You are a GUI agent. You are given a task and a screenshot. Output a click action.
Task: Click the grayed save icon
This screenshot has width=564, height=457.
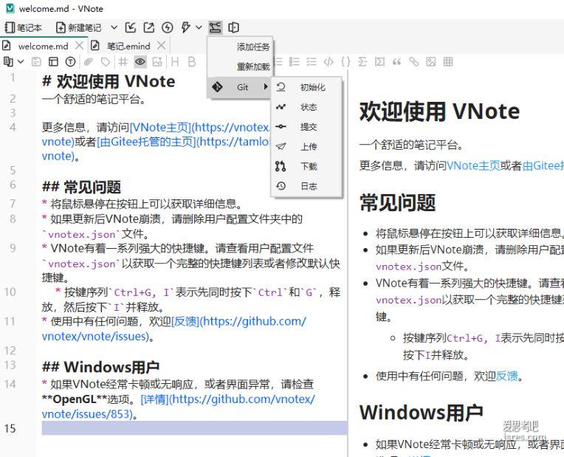pos(36,62)
